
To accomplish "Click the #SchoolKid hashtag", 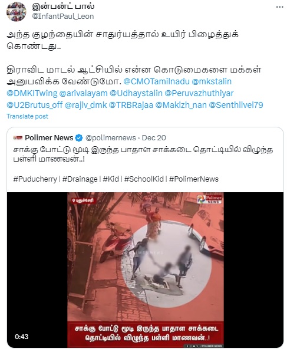I will (144, 179).
